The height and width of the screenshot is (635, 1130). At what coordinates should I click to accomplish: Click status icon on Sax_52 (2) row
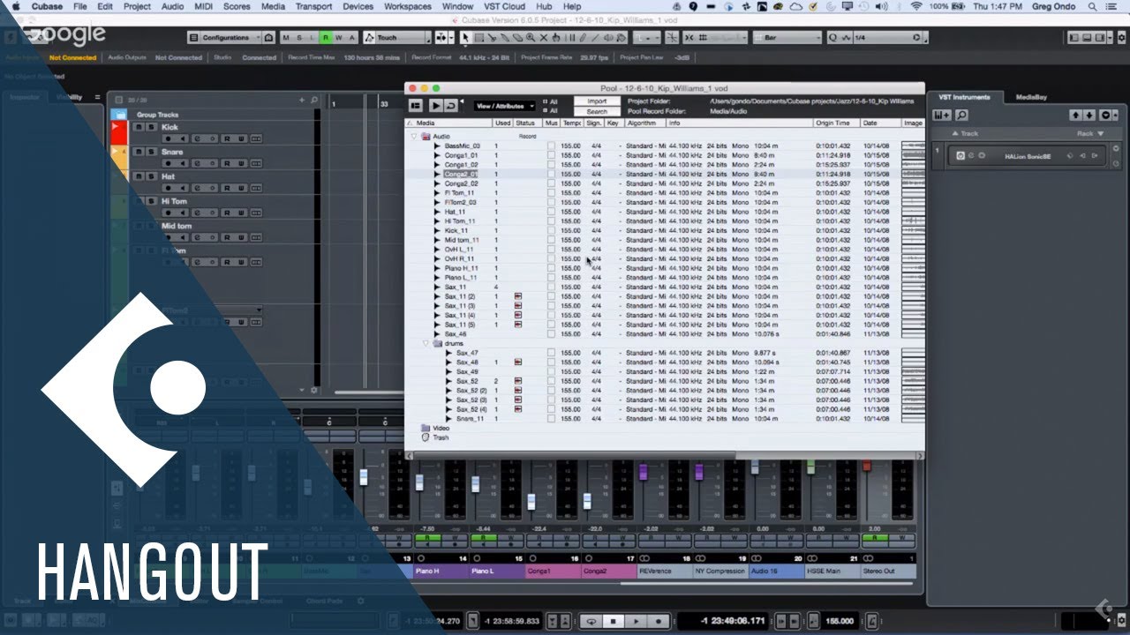[518, 391]
